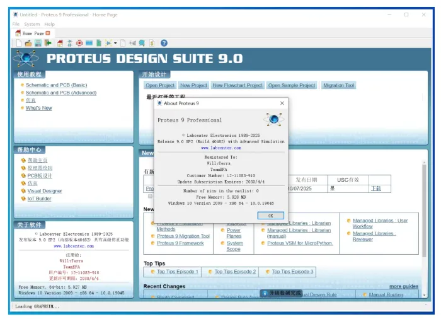Open 帮助主页 in the help center
This screenshot has width=441, height=319.
(37, 160)
